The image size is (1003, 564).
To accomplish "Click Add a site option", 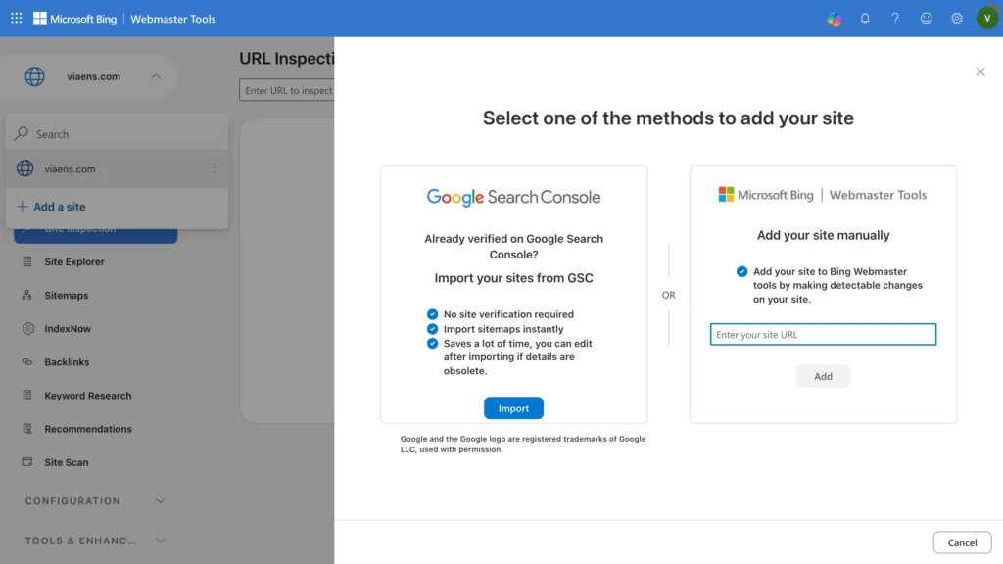I will coord(51,207).
